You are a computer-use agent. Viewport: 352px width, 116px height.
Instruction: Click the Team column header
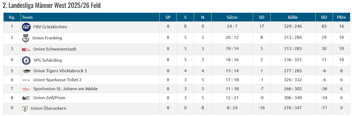(27, 17)
